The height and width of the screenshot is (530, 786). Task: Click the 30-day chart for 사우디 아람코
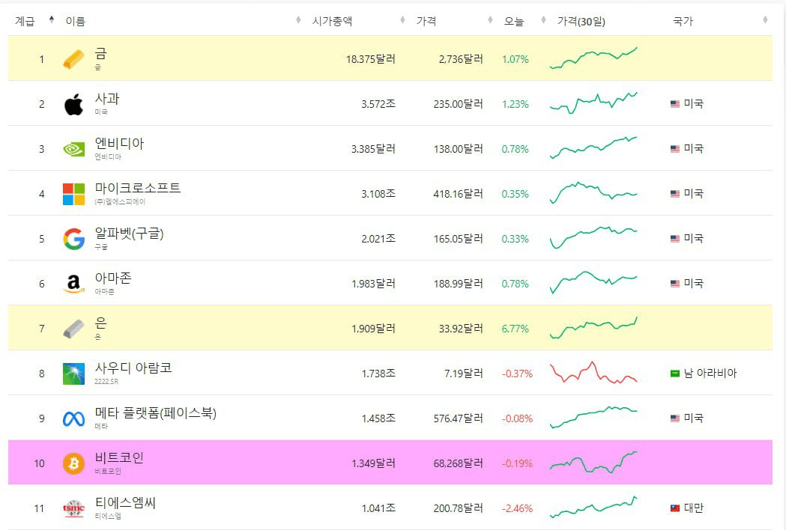coord(593,373)
